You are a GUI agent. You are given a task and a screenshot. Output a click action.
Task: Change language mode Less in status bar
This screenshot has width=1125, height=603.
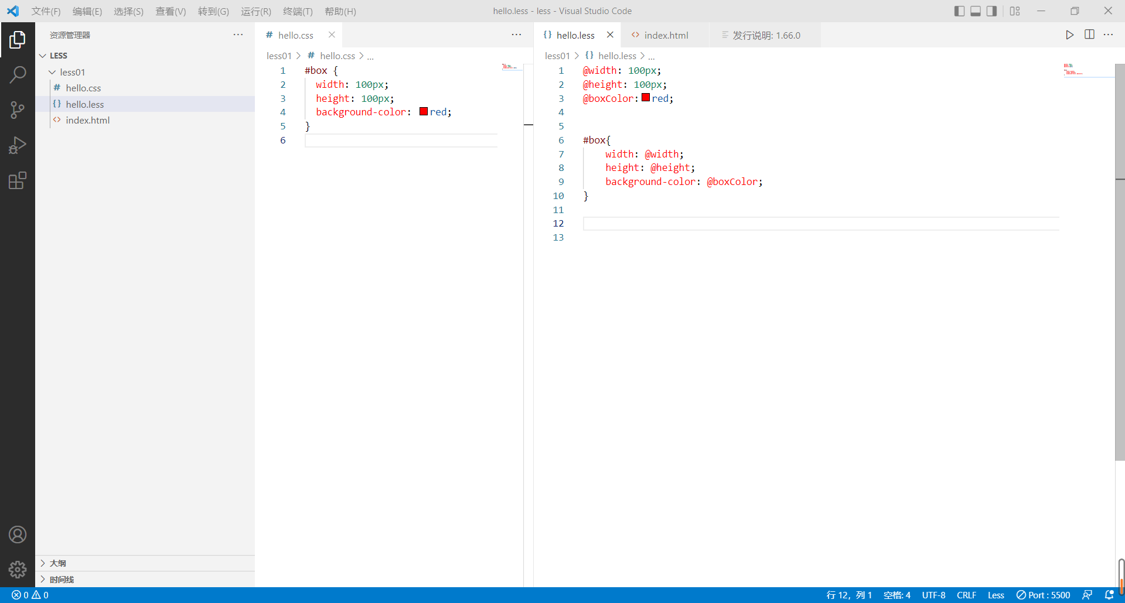click(x=996, y=595)
